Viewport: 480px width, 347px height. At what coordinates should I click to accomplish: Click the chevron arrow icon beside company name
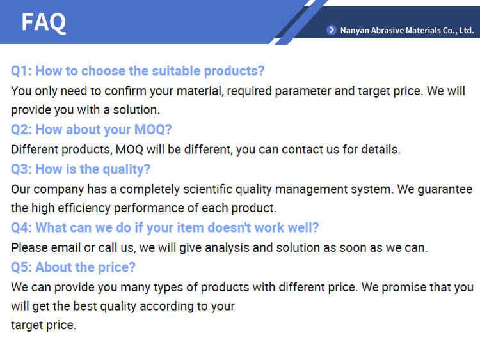[332, 30]
